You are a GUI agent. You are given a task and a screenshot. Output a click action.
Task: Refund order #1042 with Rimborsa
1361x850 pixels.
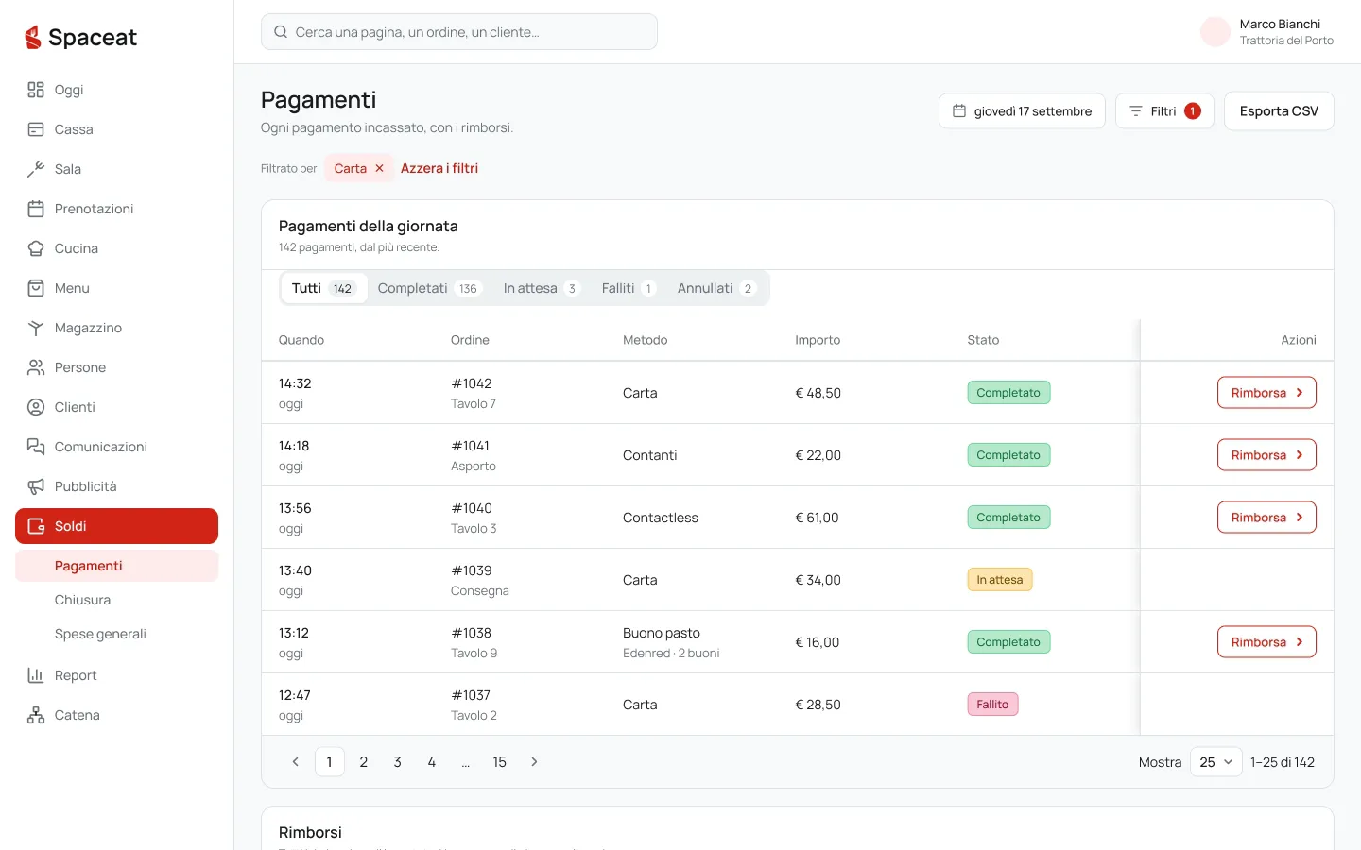1266,393
